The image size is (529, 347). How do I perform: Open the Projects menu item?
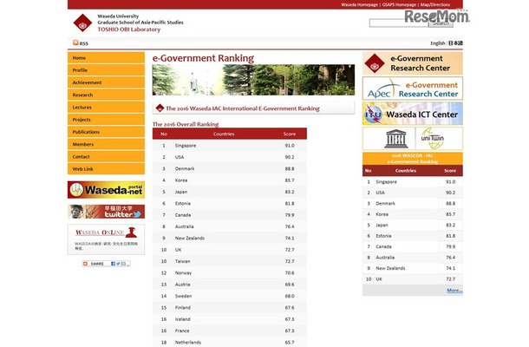point(106,120)
